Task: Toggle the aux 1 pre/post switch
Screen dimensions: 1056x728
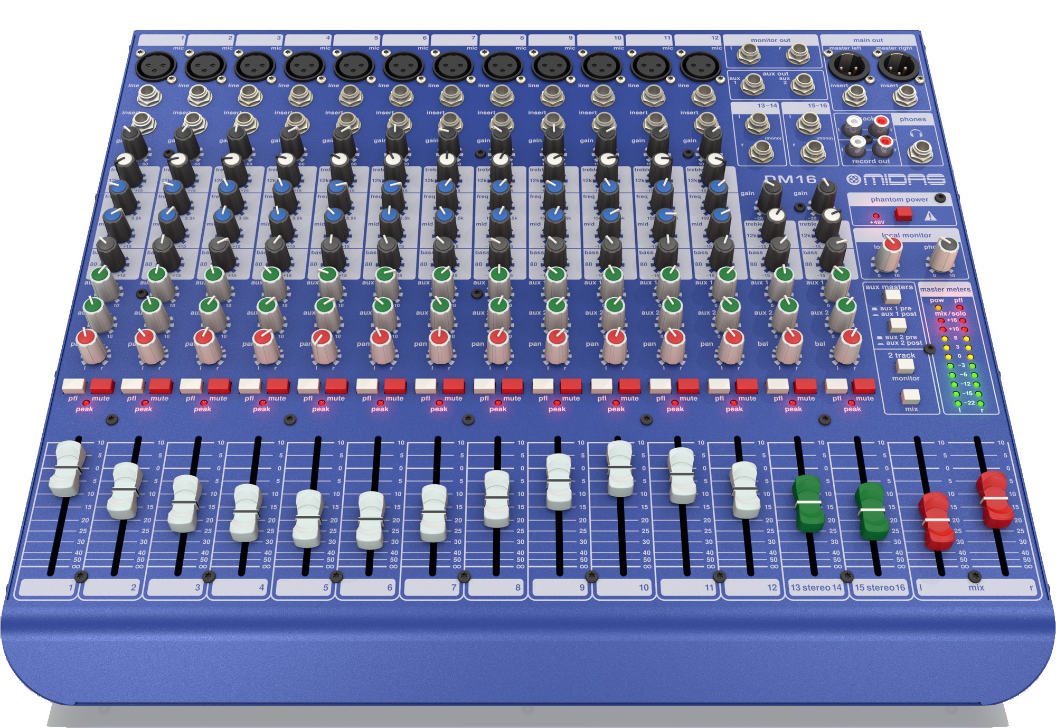Action: pyautogui.click(x=893, y=296)
